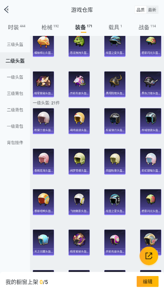Image resolution: width=164 pixels, height=291 pixels.
Task: Select the 萌鸡逗逗头盔 yellow helmet
Action: 79,121
